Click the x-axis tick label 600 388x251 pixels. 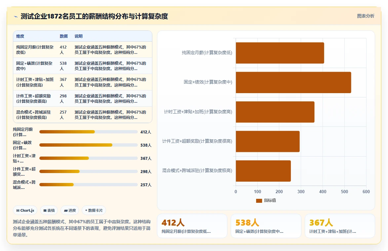(366, 192)
